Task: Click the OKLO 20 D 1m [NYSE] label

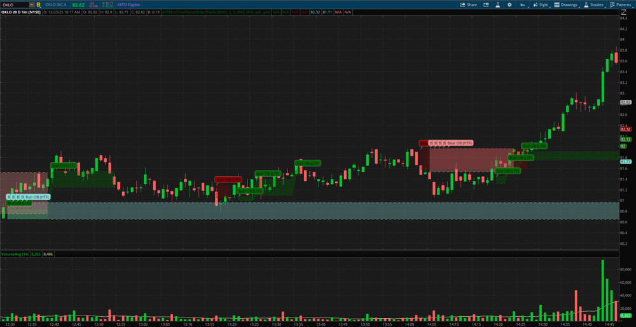Action: pos(20,12)
